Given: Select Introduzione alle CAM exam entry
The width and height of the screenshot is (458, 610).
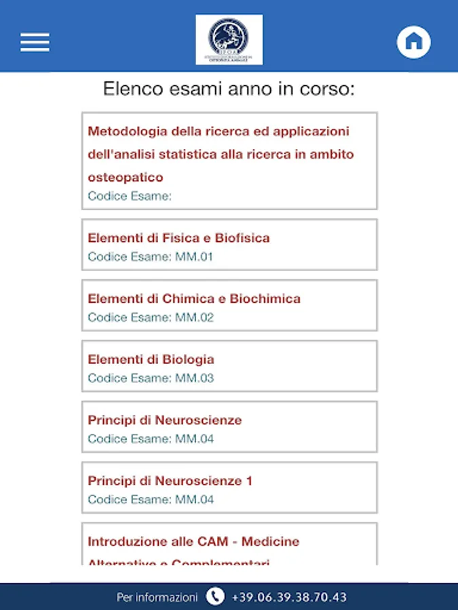Looking at the screenshot, I should (x=193, y=542).
